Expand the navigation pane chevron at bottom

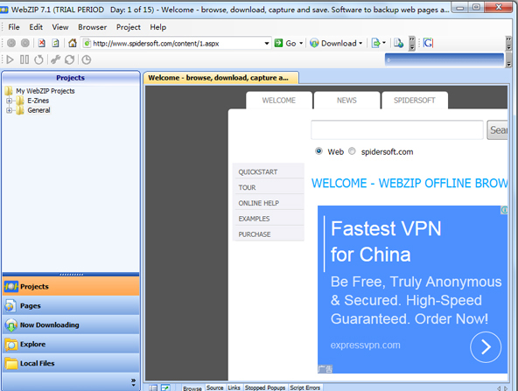(134, 382)
